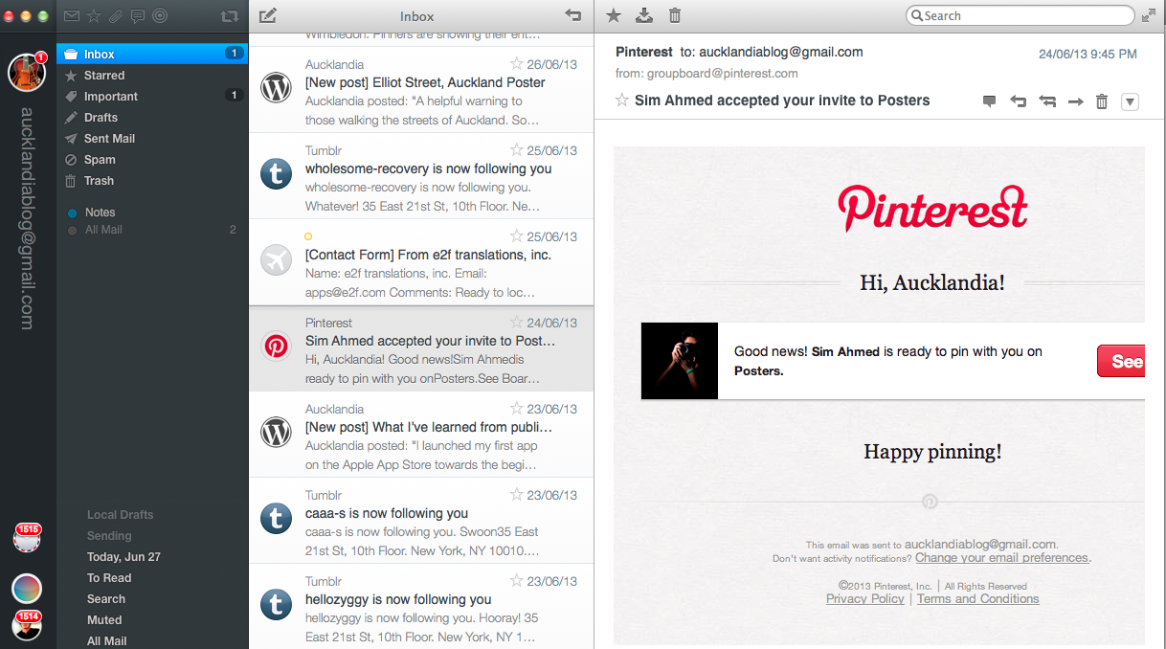Viewport: 1166px width, 649px height.
Task: Star the What I've learned email
Action: (x=517, y=409)
